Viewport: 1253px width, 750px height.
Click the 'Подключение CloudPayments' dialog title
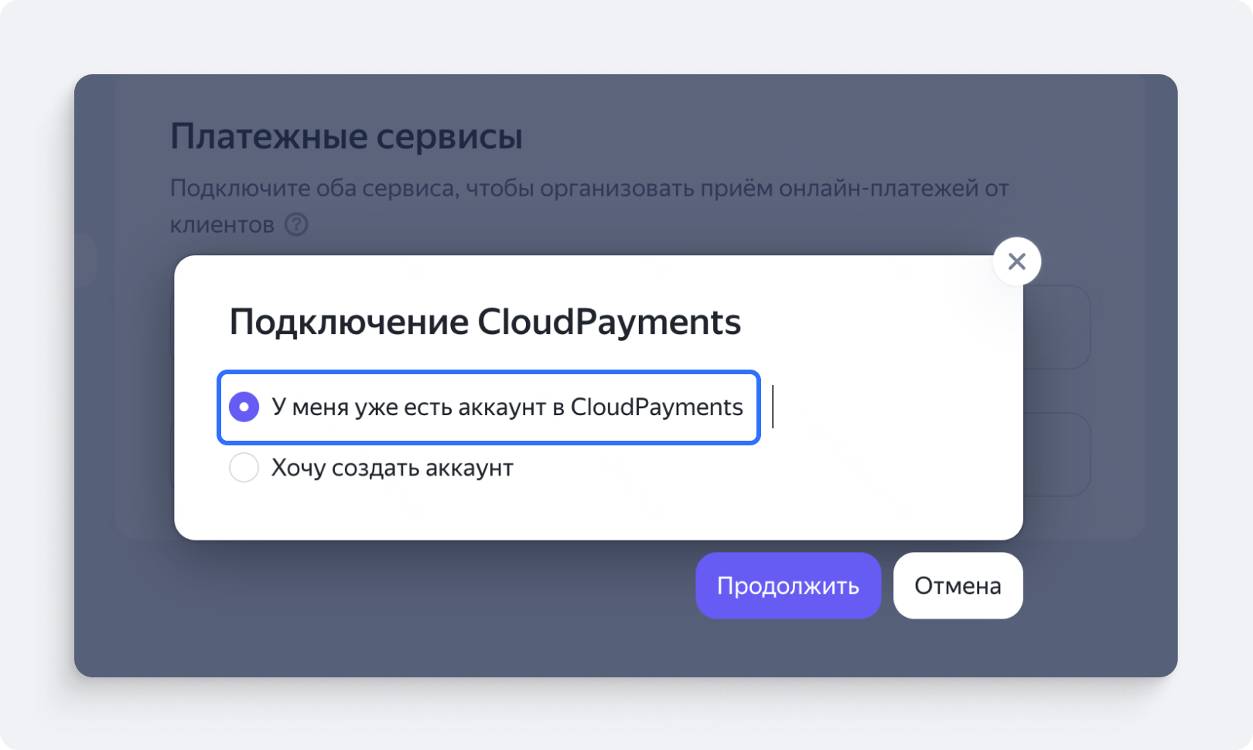485,322
